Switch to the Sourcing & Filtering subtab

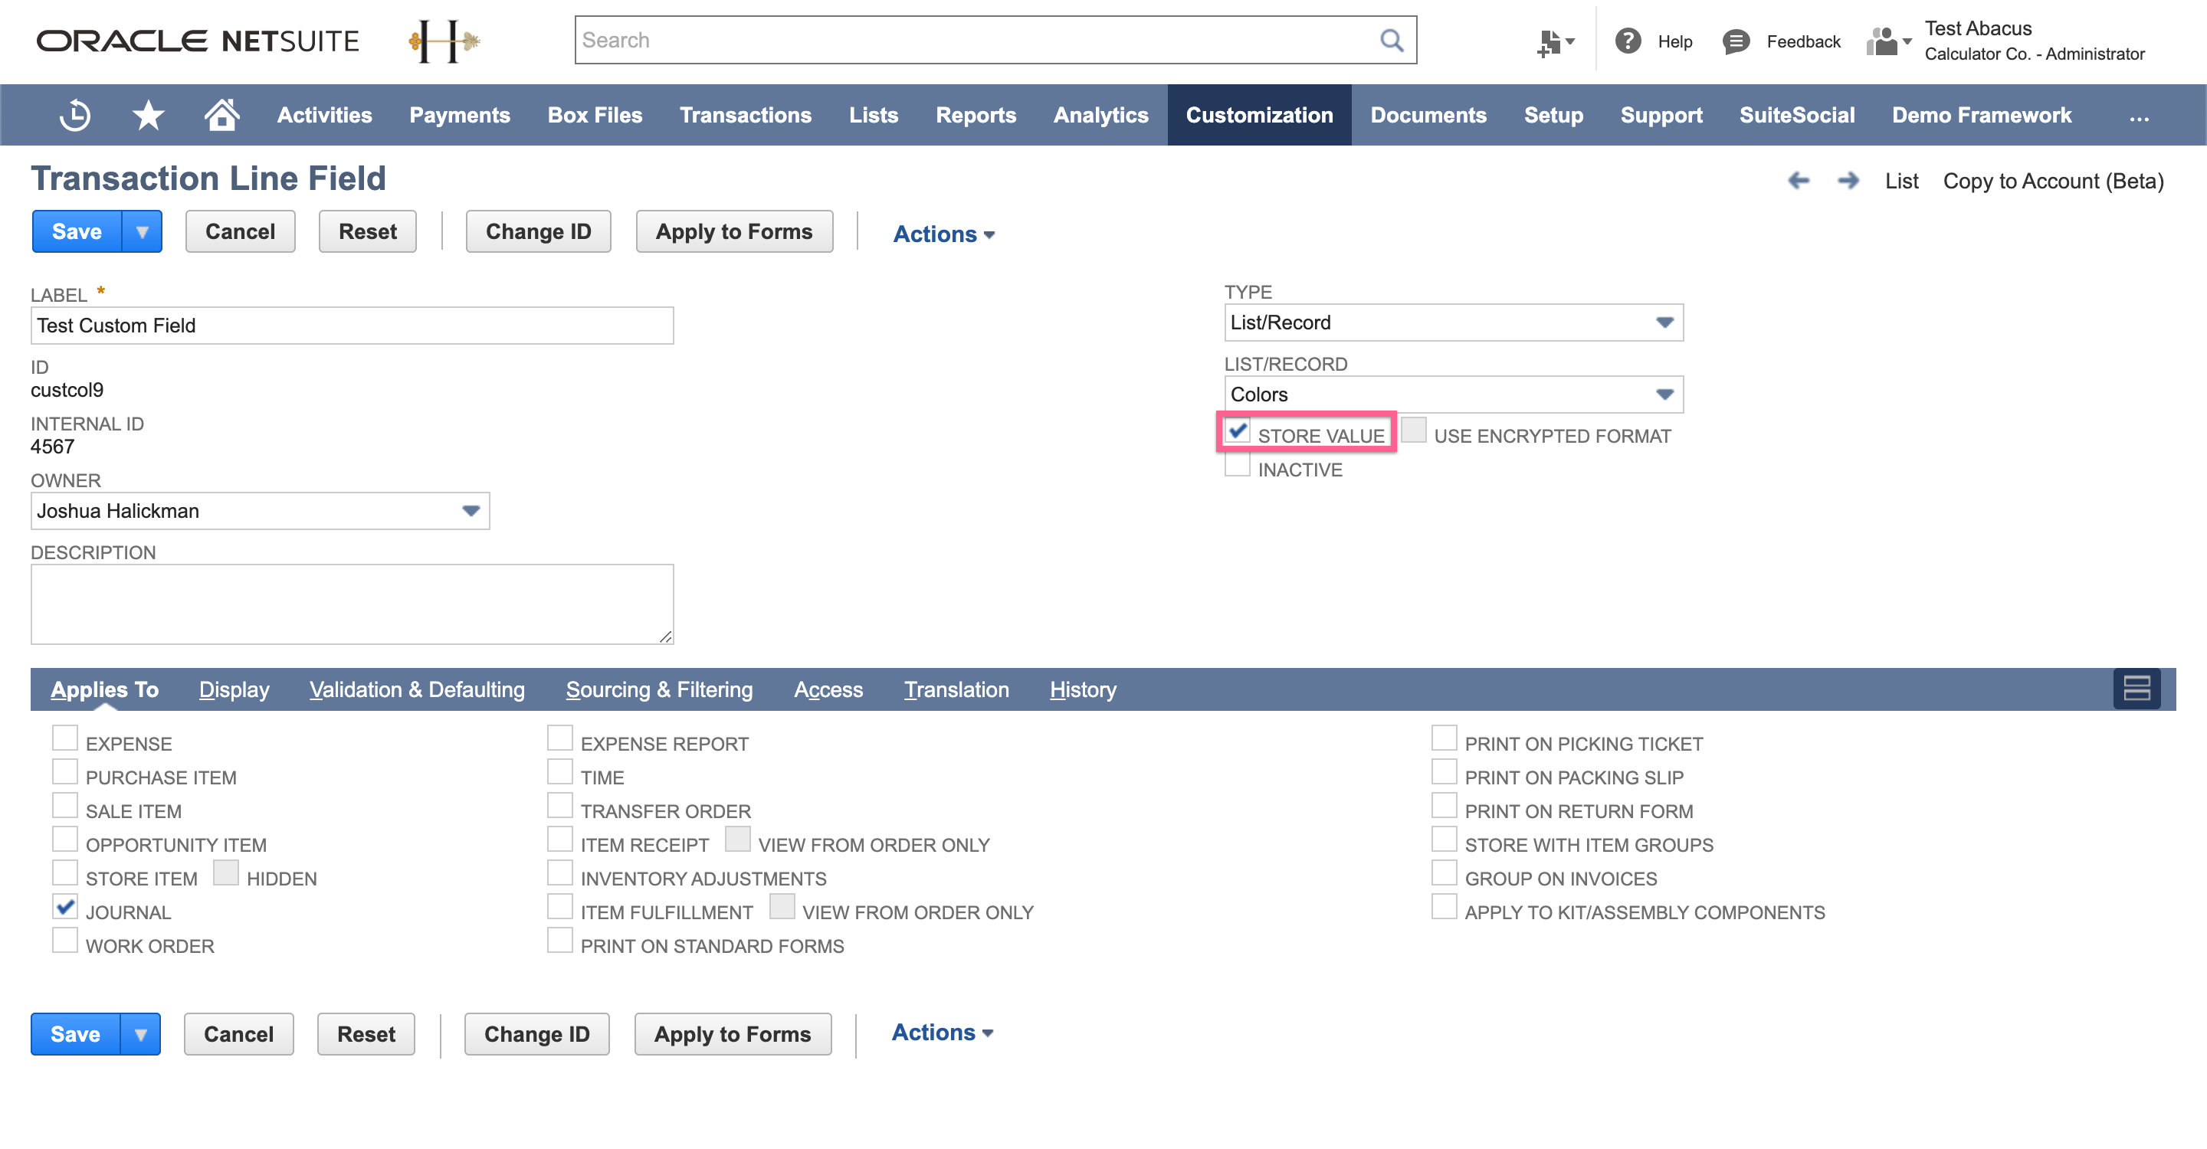[659, 689]
